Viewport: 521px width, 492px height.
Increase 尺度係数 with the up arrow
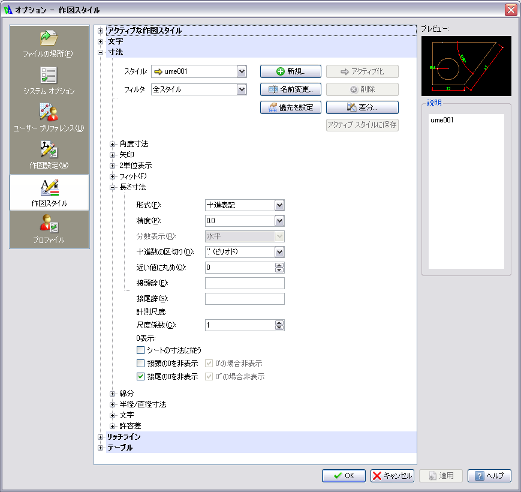tap(279, 322)
